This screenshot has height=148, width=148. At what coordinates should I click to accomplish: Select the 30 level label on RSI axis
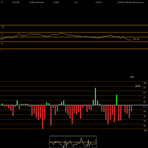point(2,44)
